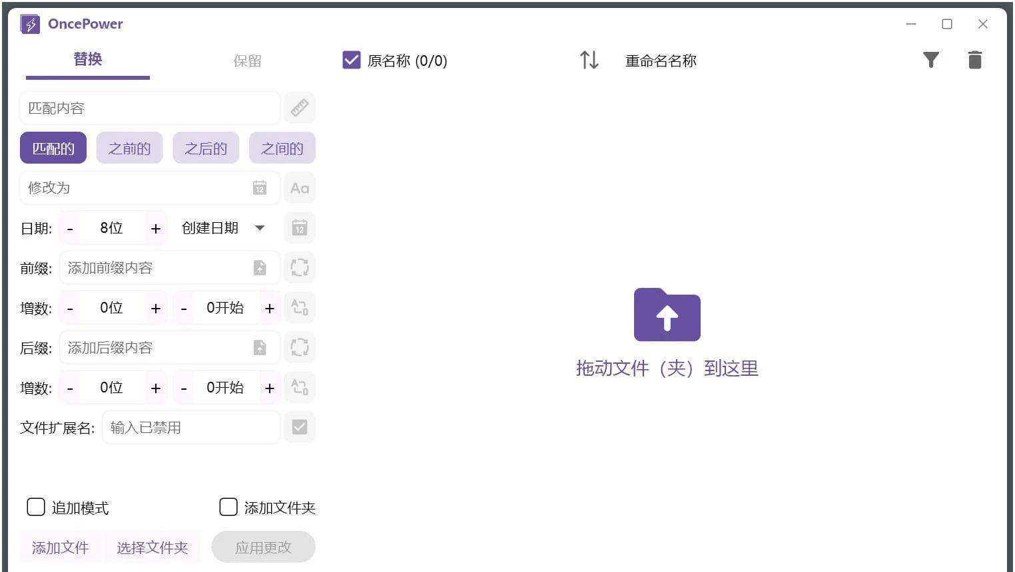Click the 匹配内容 input field

(x=149, y=108)
